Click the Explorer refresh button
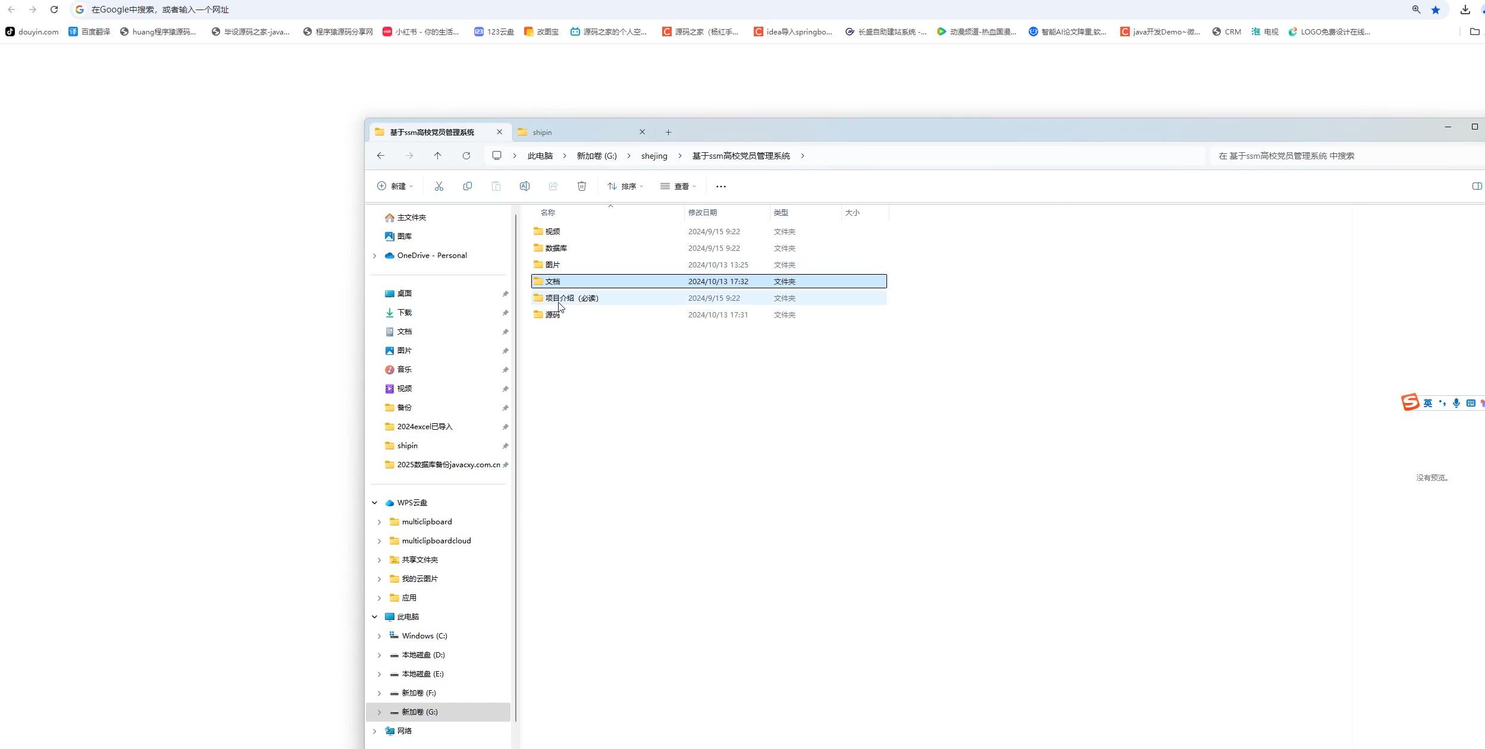 [466, 156]
